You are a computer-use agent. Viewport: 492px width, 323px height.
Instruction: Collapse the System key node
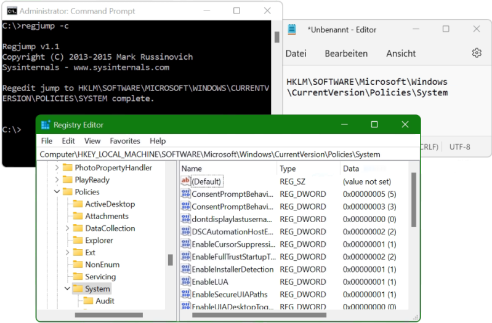coord(67,289)
